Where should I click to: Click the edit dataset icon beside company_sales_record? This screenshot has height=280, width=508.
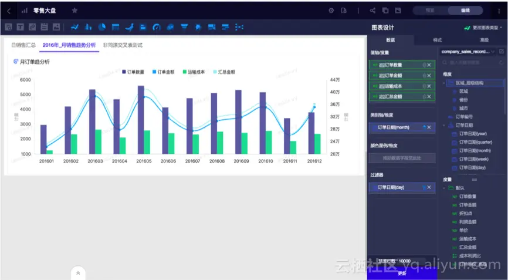[x=502, y=52]
